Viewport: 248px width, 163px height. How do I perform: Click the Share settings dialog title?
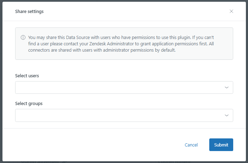click(x=29, y=11)
